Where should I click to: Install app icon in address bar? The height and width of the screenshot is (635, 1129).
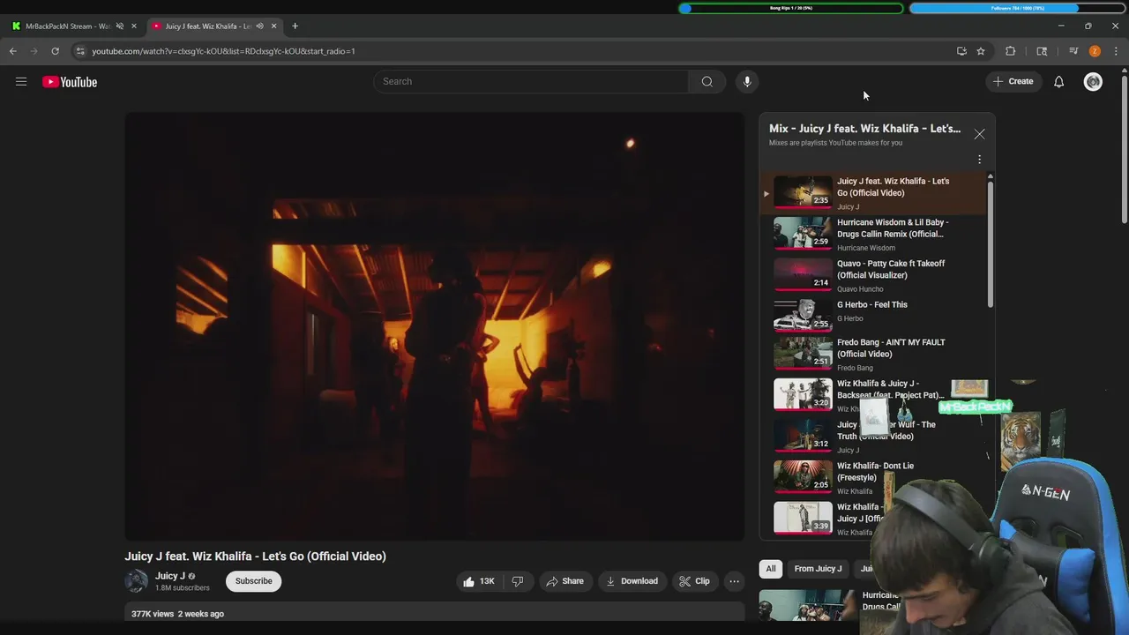[961, 51]
